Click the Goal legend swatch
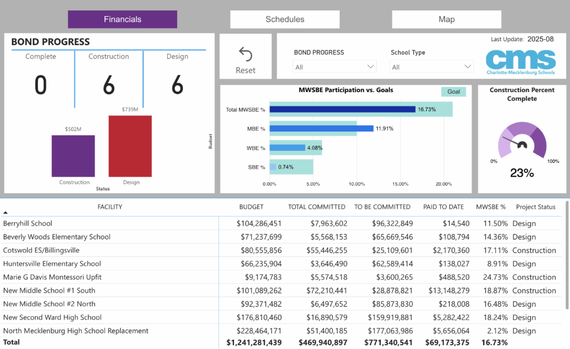Viewport: 570px width, 349px height. click(453, 92)
